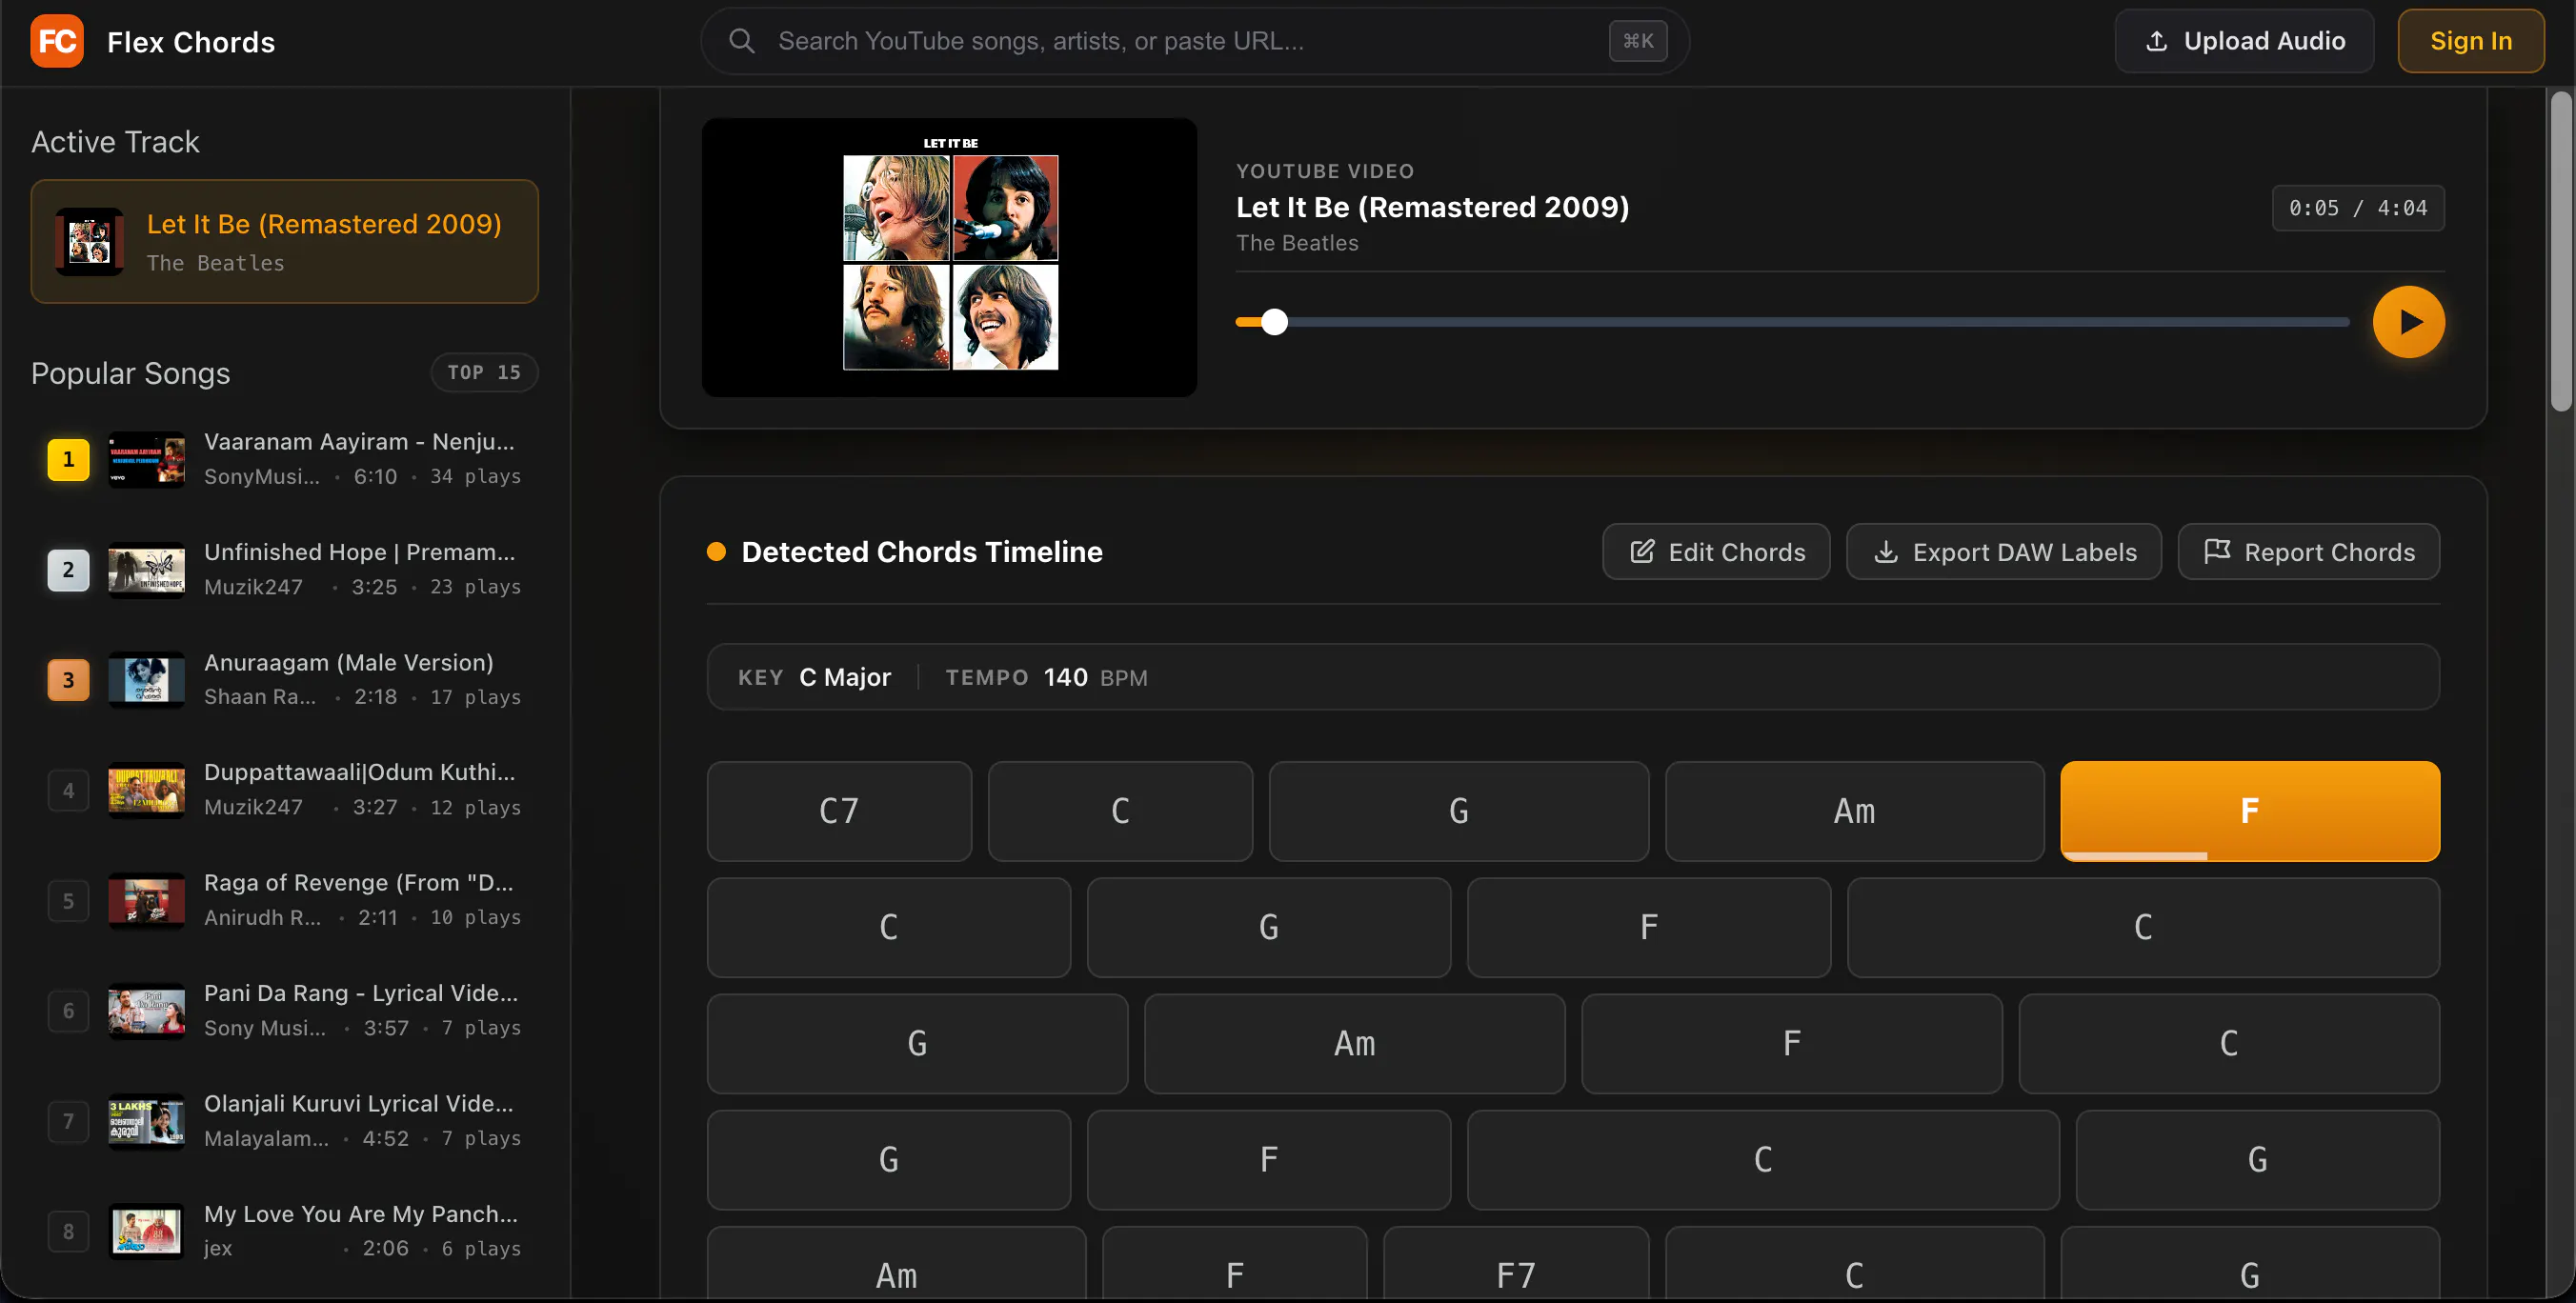Click Export DAW Labels button
2576x1303 pixels.
coord(2004,552)
